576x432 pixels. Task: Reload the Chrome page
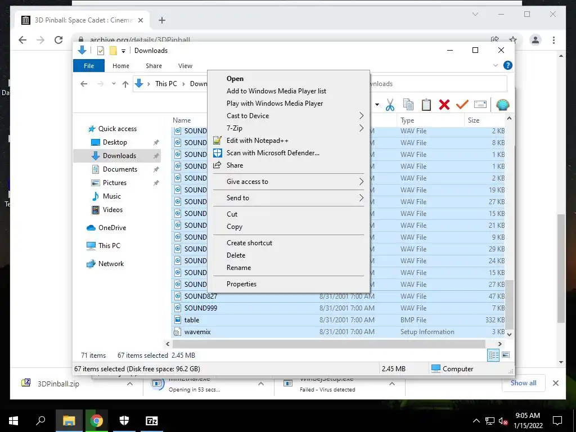coord(58,40)
